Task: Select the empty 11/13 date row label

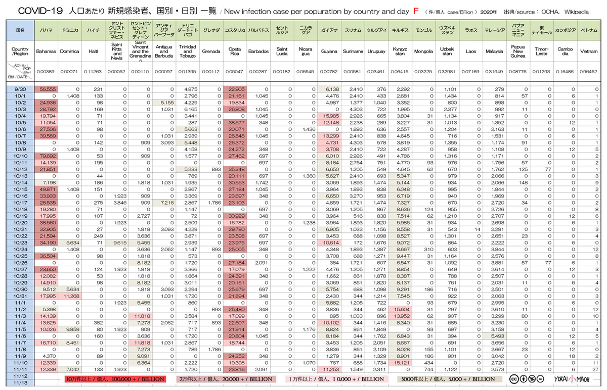Action: [x=20, y=383]
